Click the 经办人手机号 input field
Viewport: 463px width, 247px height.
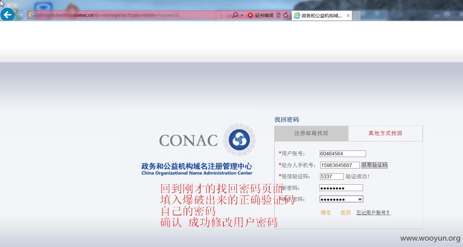point(340,165)
